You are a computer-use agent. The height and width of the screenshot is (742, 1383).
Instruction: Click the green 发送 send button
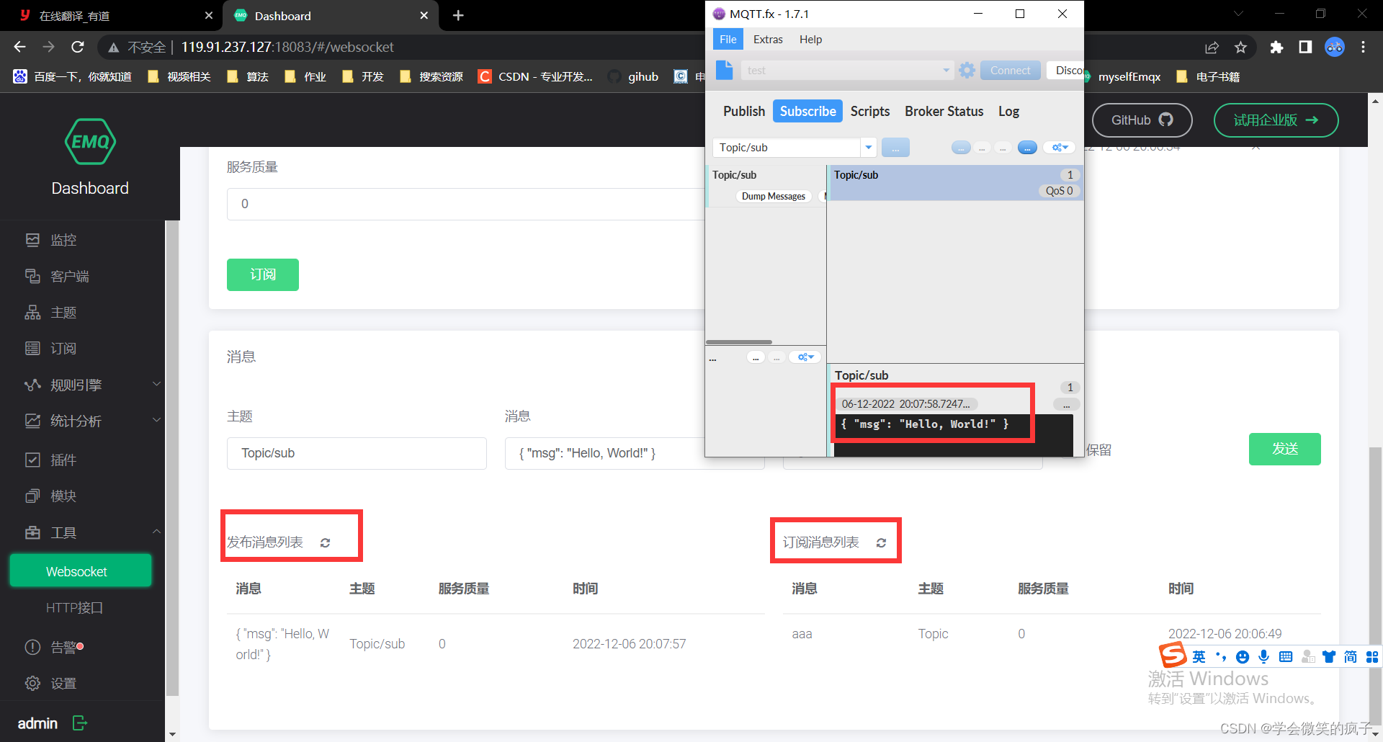(x=1285, y=449)
